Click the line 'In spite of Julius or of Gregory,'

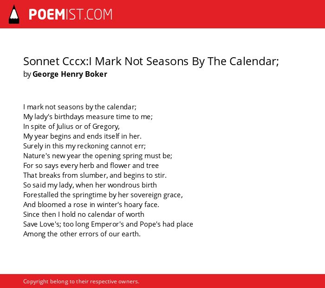coord(71,127)
